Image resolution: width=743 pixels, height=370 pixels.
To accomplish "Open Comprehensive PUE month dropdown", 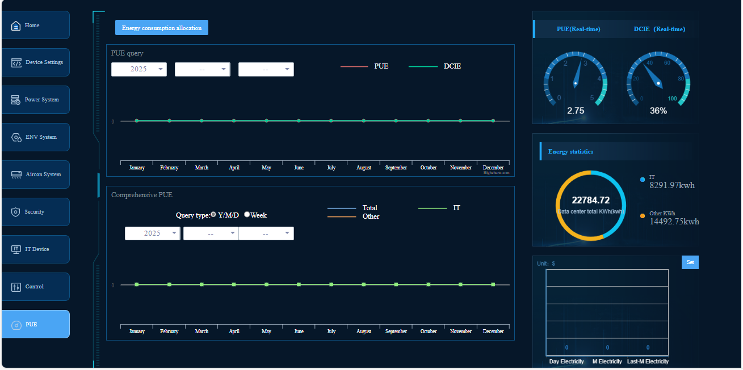I will tap(211, 233).
